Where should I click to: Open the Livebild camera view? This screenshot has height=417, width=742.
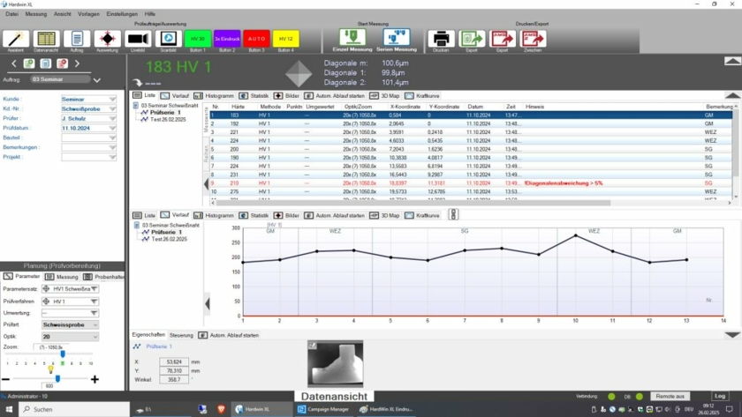[x=137, y=39]
